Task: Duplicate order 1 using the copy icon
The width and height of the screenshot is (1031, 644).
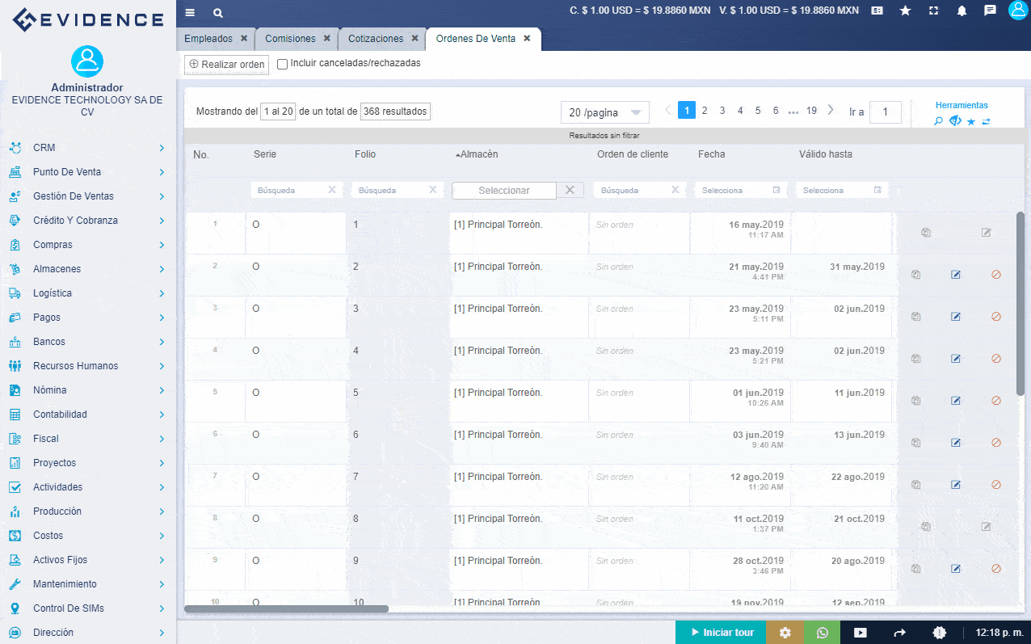Action: point(926,232)
